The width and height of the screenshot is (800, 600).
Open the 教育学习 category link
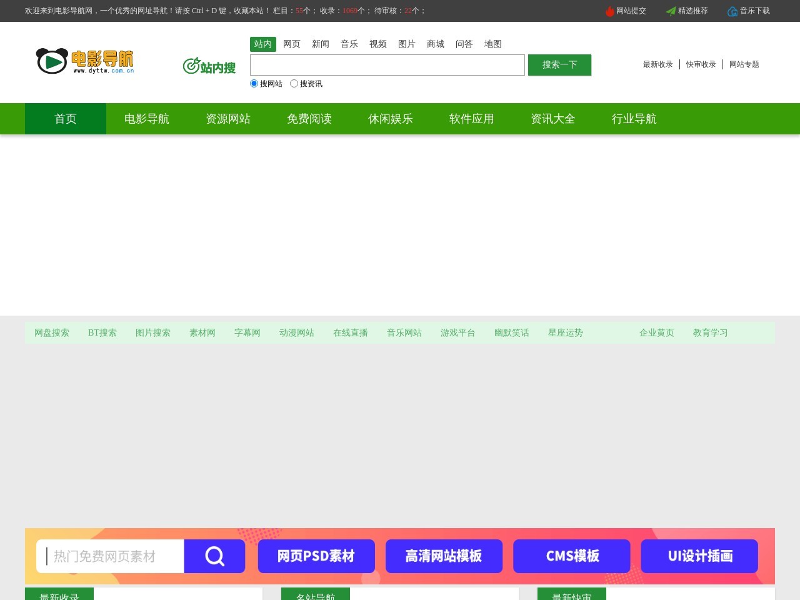[711, 332]
